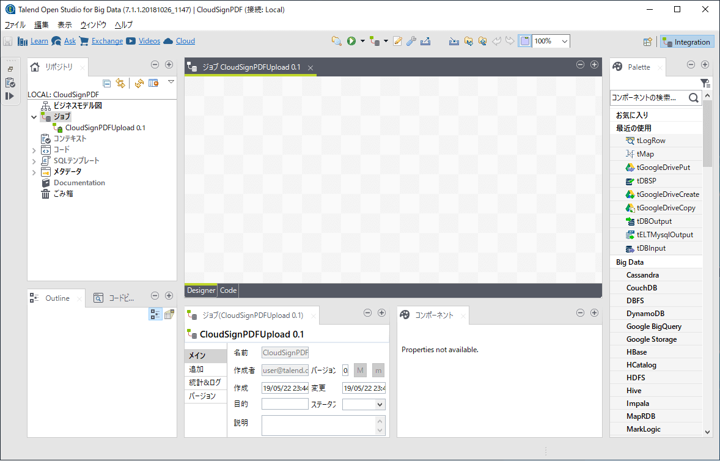720x461 pixels.
Task: Switch to the Code tab
Action: [x=228, y=290]
